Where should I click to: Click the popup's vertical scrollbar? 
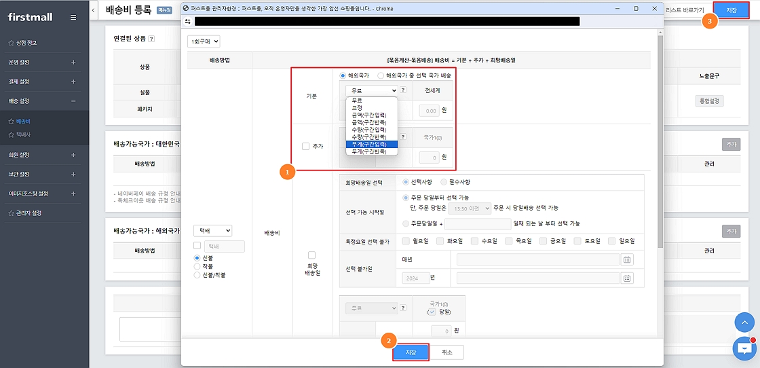coord(660,136)
